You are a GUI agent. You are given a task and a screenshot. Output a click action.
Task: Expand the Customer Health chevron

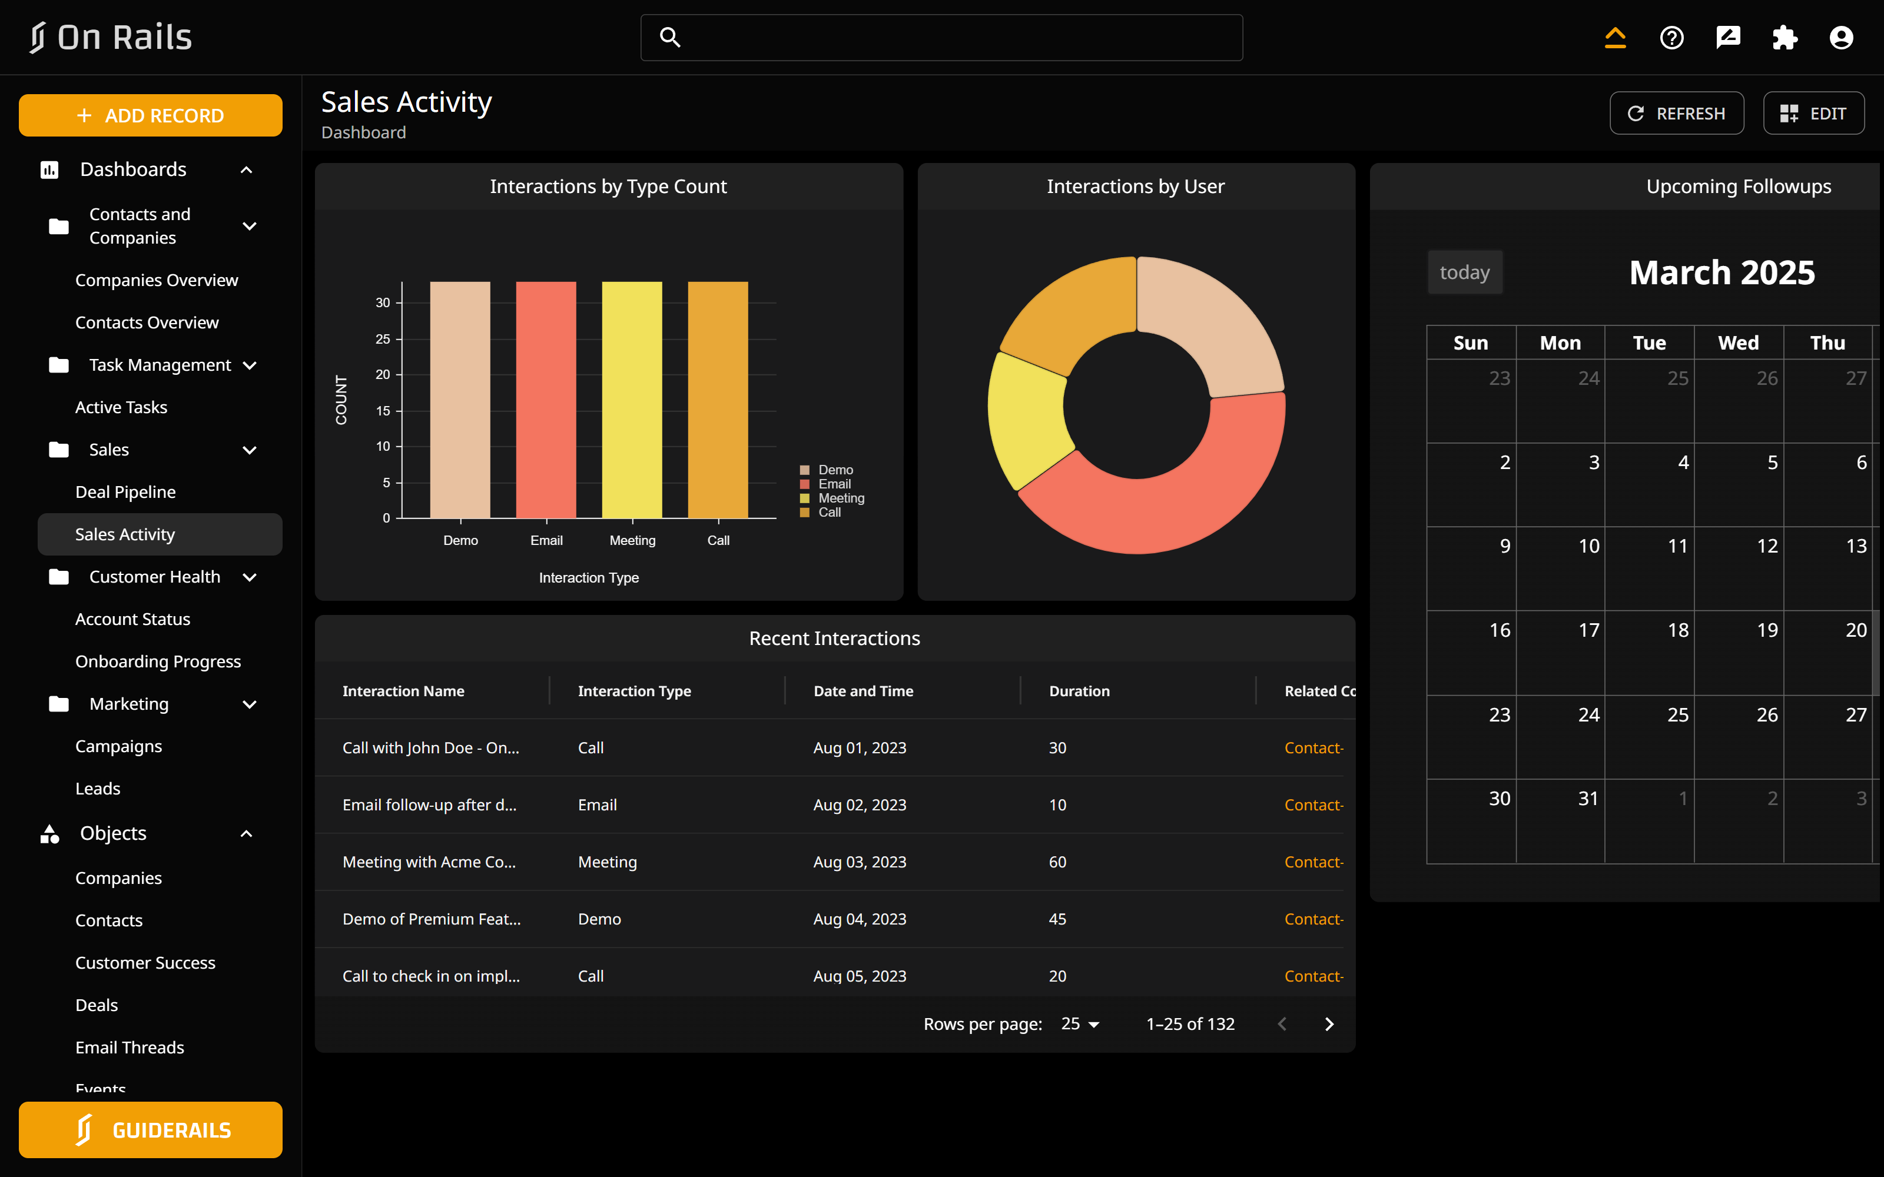[x=249, y=577]
